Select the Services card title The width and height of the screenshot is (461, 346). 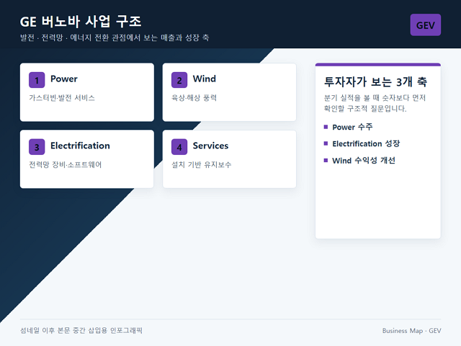coord(210,146)
